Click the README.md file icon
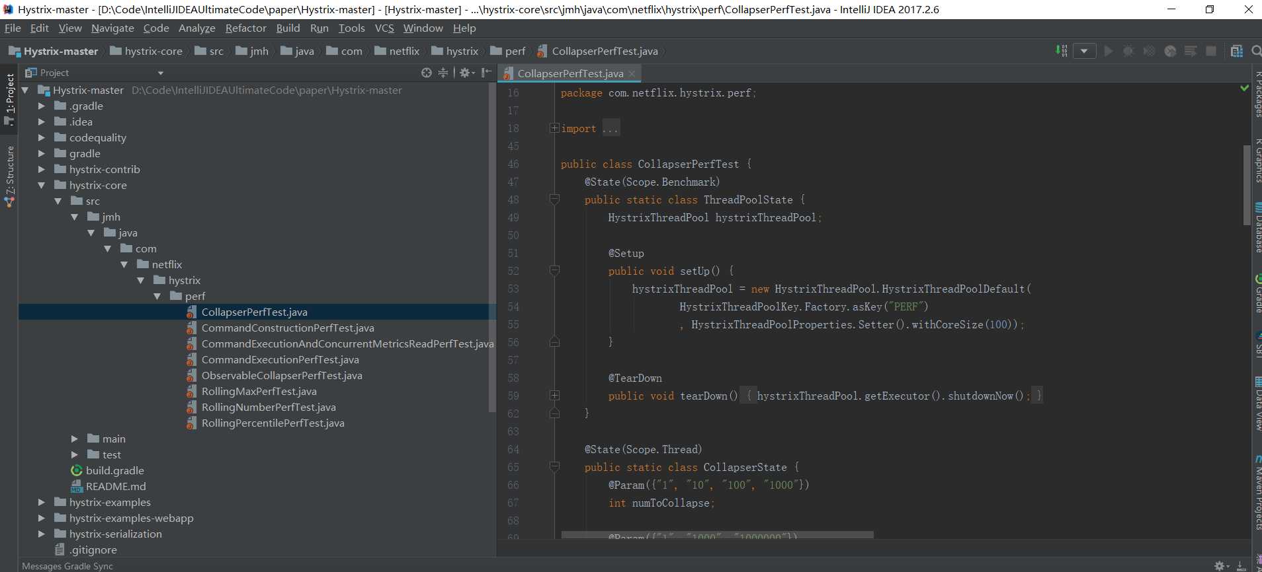 click(x=77, y=486)
